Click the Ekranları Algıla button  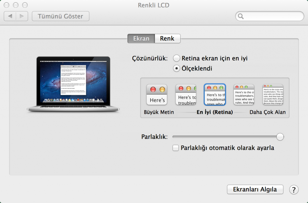255,189
